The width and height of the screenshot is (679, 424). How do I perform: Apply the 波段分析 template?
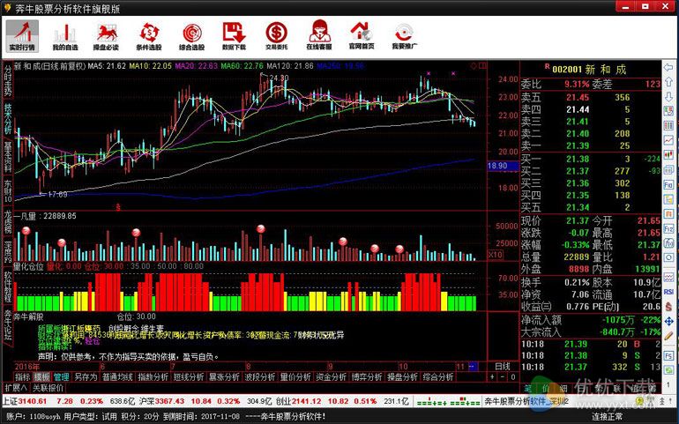point(260,376)
